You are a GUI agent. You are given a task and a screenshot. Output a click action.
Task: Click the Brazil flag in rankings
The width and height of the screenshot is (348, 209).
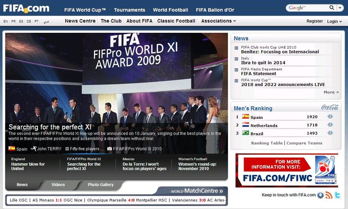pyautogui.click(x=246, y=133)
